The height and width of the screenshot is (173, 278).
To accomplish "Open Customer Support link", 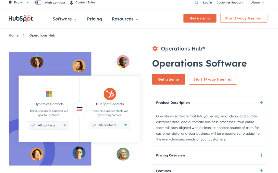I will tap(230, 2).
